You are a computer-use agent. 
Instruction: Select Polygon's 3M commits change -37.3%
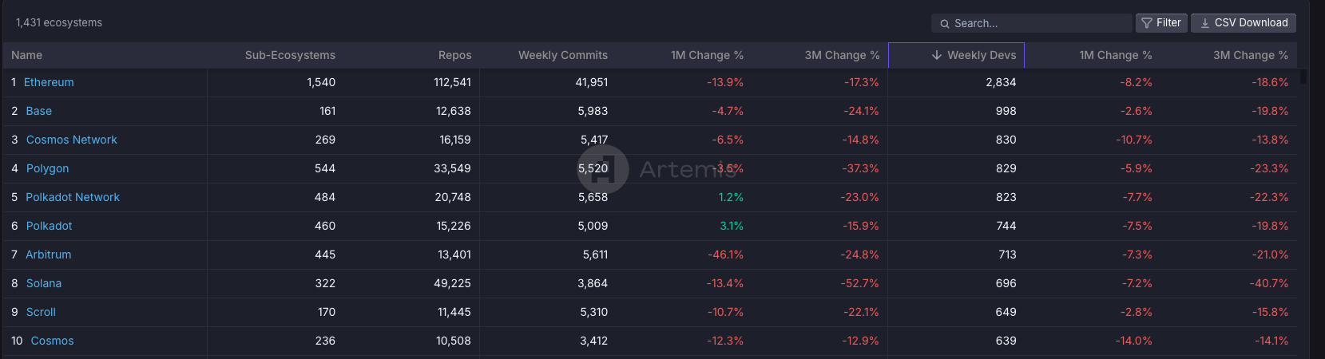(861, 168)
